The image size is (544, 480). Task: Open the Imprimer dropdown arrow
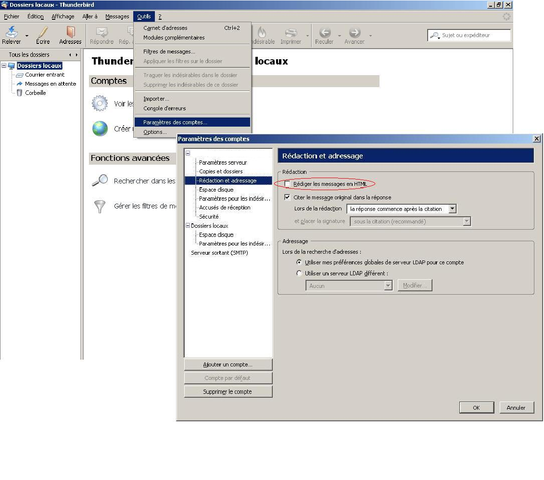click(307, 36)
